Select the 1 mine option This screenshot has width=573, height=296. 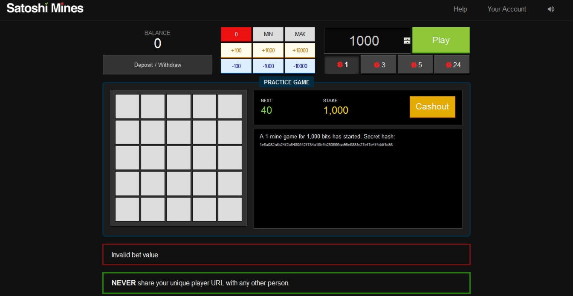[342, 65]
